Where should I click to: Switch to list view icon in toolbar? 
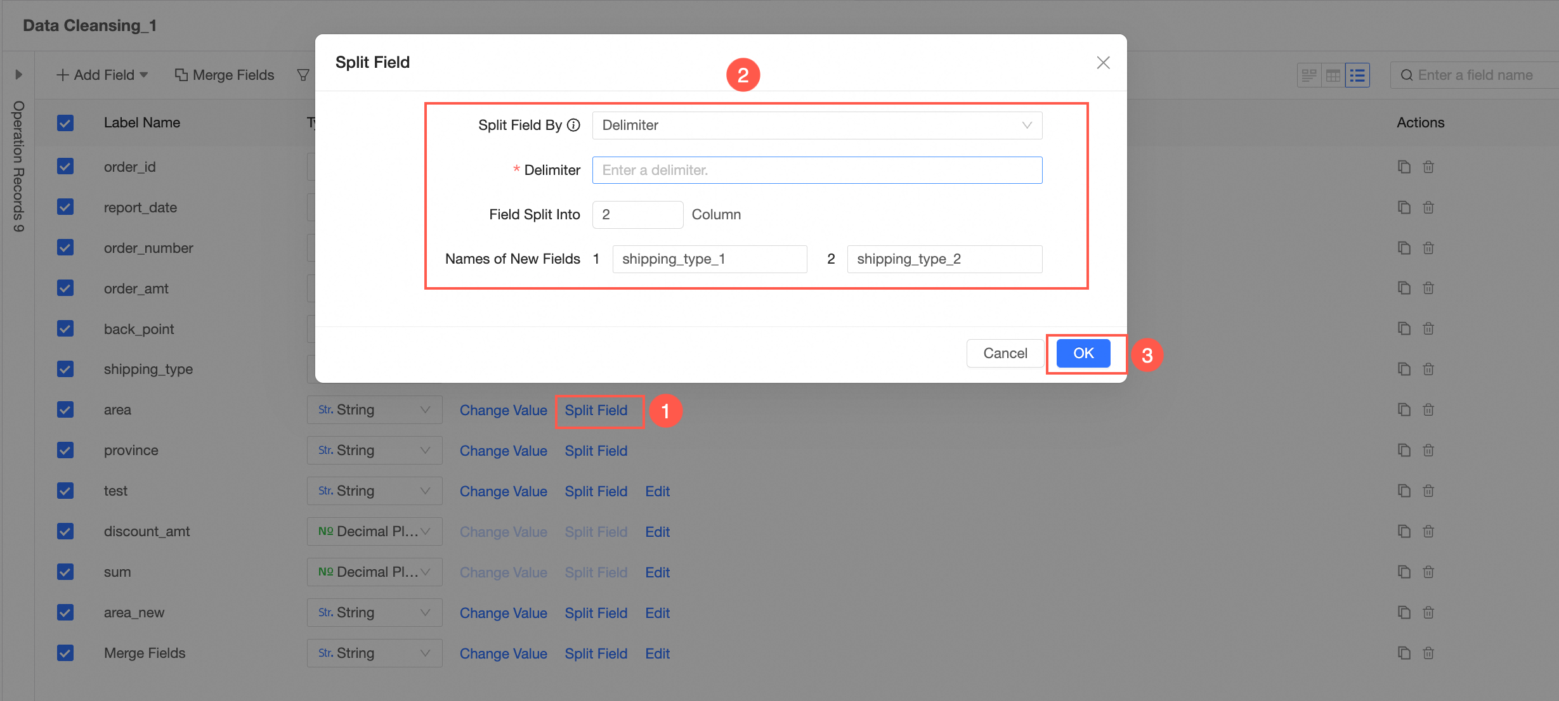tap(1357, 75)
